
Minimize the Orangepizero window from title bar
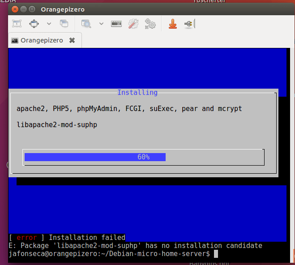point(24,9)
